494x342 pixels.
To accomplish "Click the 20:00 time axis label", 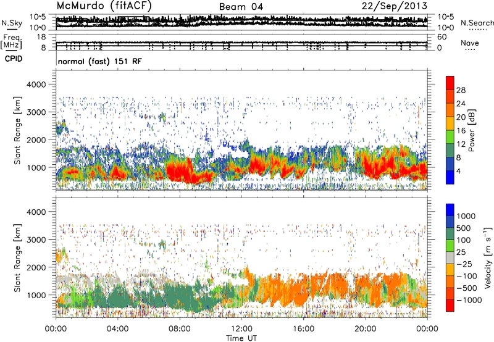I will (x=365, y=329).
